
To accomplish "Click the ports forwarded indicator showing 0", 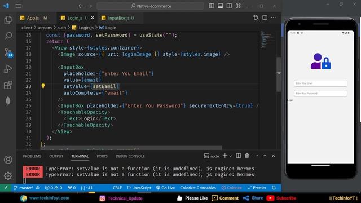I will (x=72, y=188).
